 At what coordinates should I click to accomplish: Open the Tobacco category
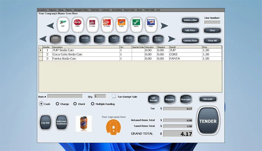click(x=70, y=39)
